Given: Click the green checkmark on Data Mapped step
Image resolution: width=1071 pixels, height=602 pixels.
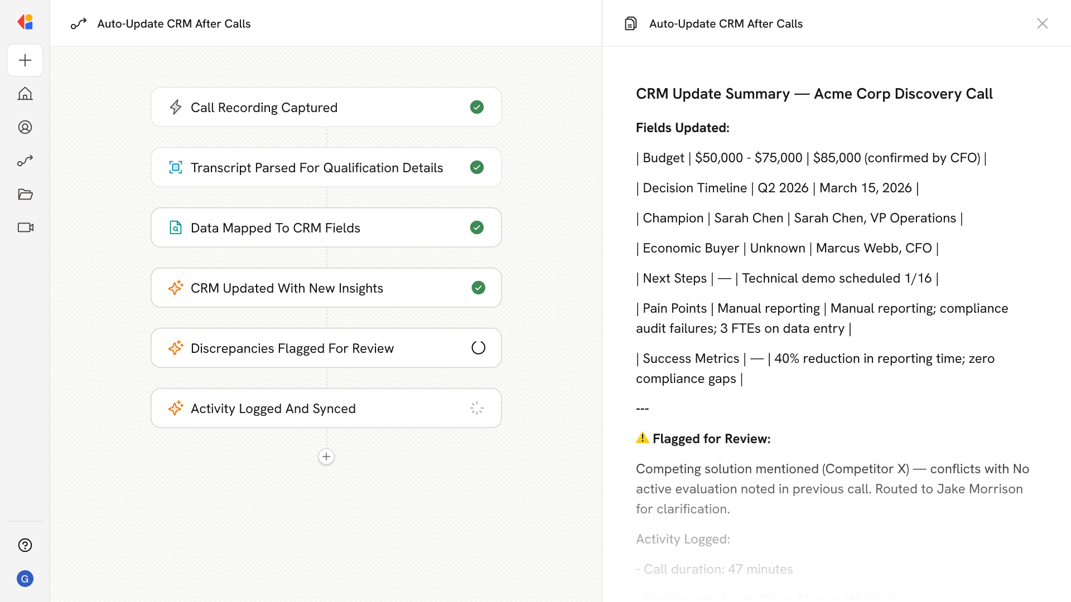Looking at the screenshot, I should click(477, 227).
